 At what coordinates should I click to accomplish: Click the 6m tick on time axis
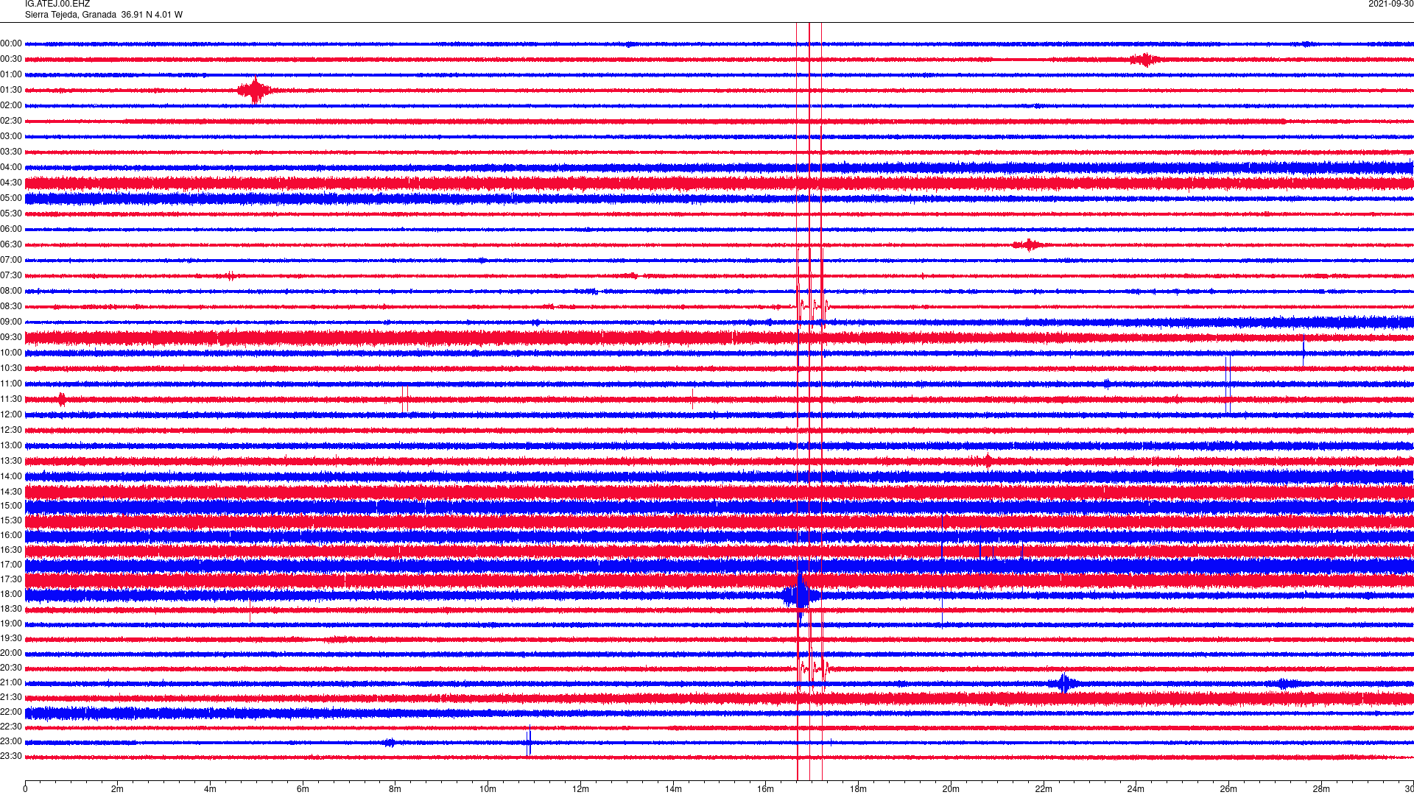[303, 789]
